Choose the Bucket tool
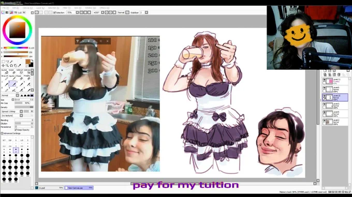The height and width of the screenshot is (197, 352). pyautogui.click(x=5, y=71)
